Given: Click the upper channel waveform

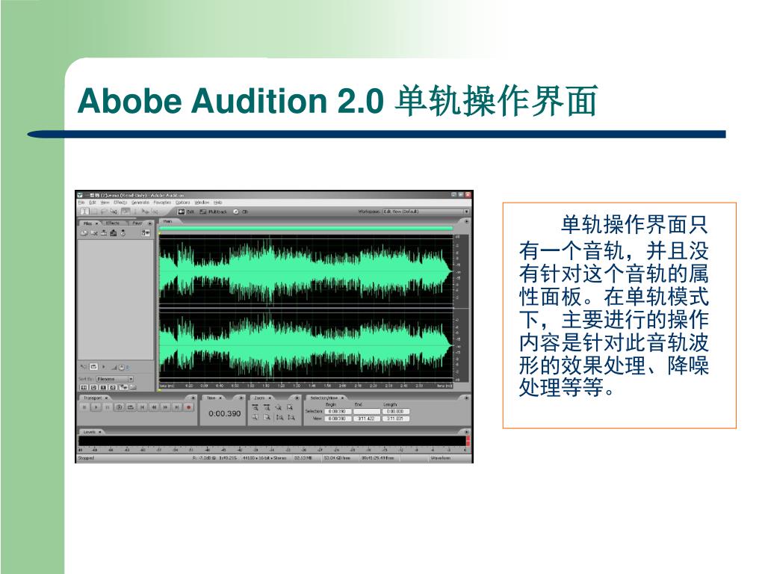Looking at the screenshot, I should 306,271.
